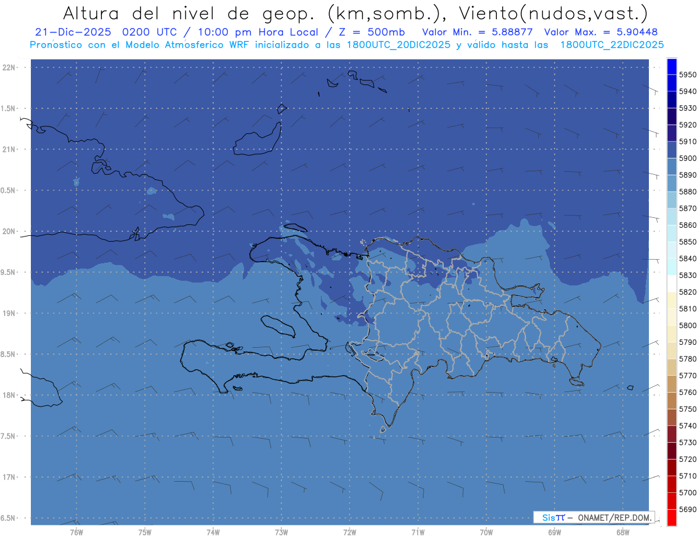Image resolution: width=699 pixels, height=540 pixels.
Task: Click the '73W' longitude label
Action: (281, 532)
